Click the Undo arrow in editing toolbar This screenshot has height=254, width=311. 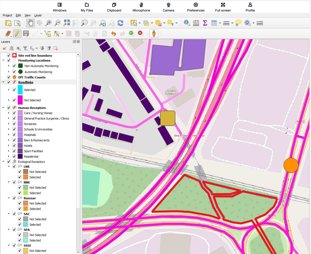click(x=113, y=33)
